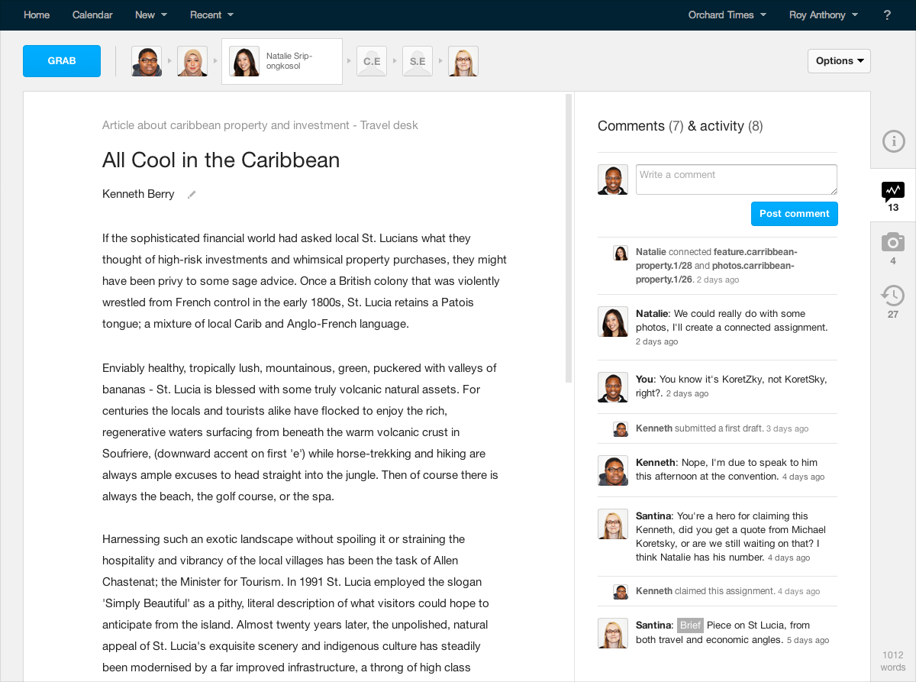
Task: Click the first workflow avatar after Grab
Action: click(x=147, y=61)
